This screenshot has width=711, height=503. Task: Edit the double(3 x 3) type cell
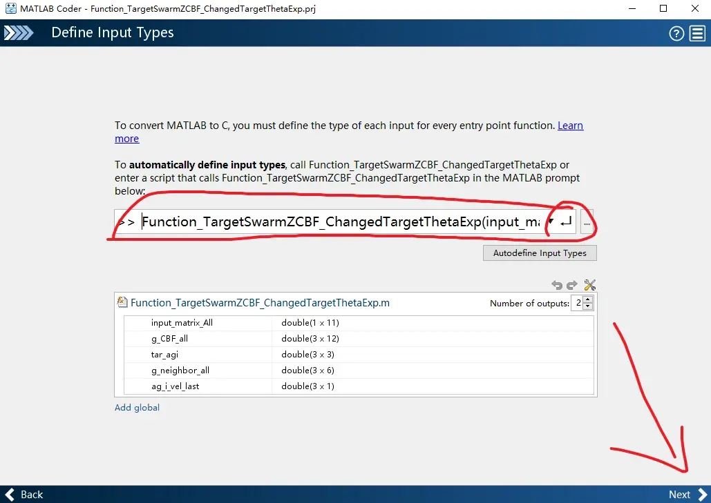coord(433,355)
